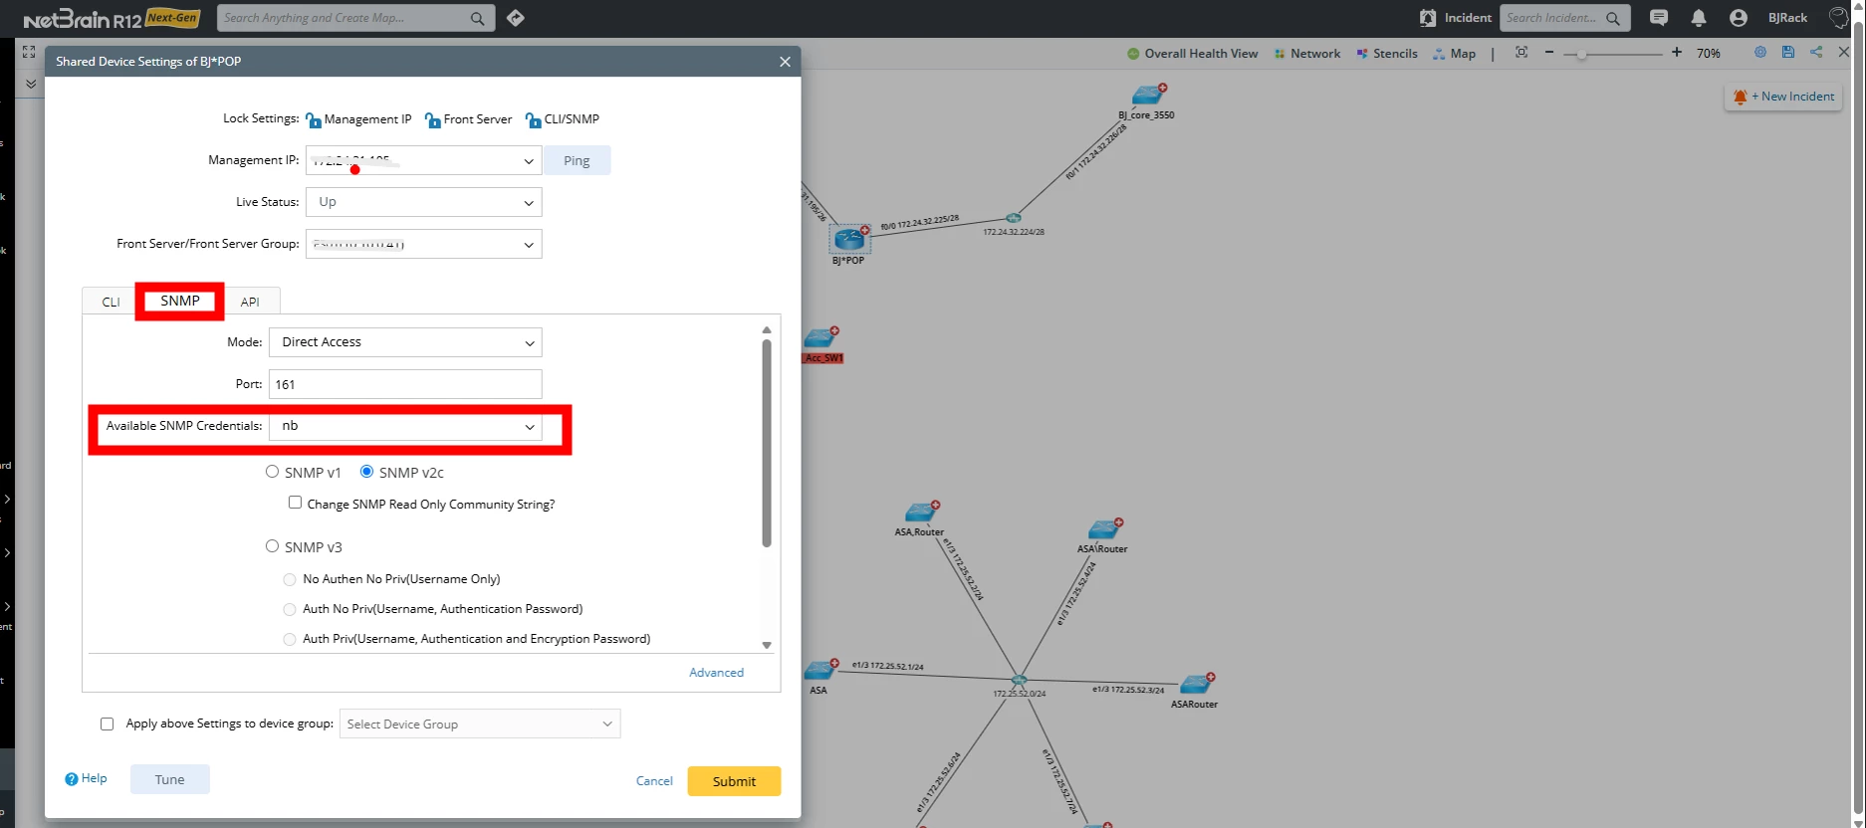Image resolution: width=1866 pixels, height=828 pixels.
Task: Open the Incident bell icon in header
Action: (1428, 18)
